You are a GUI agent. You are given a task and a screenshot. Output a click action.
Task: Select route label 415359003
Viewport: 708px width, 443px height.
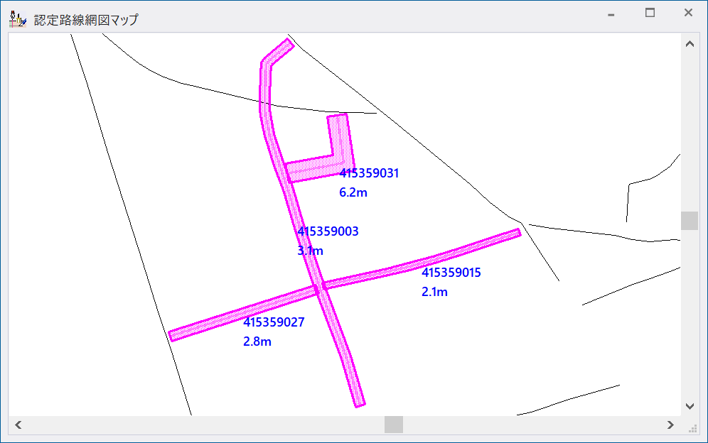(328, 231)
